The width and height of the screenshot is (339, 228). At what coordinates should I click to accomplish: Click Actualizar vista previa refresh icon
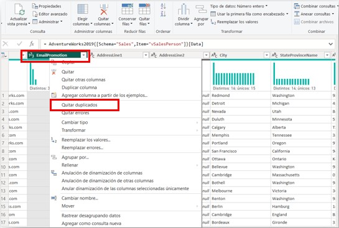tap(19, 9)
